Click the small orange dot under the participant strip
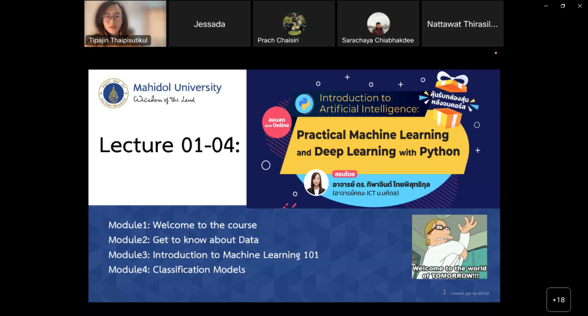Image resolution: width=588 pixels, height=316 pixels. click(x=496, y=53)
